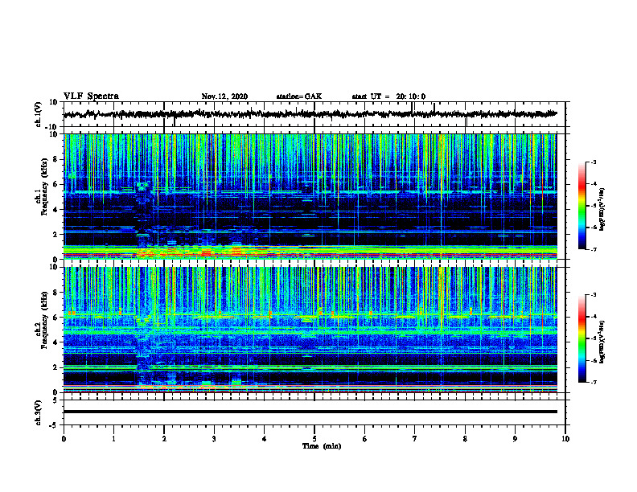Click inside the ch.1 spectrogram panel
Image resolution: width=637 pixels, height=492 pixels.
pos(310,196)
